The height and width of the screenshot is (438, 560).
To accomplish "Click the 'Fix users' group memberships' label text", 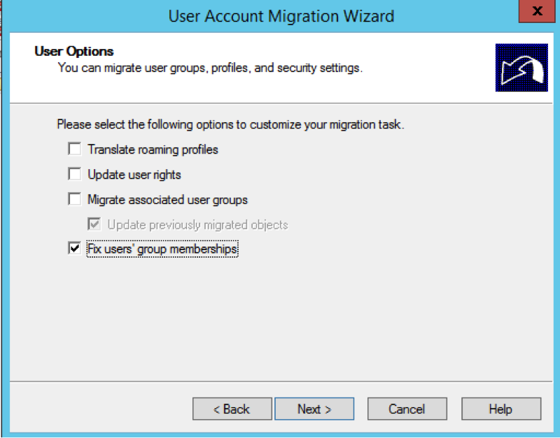I will tap(162, 249).
